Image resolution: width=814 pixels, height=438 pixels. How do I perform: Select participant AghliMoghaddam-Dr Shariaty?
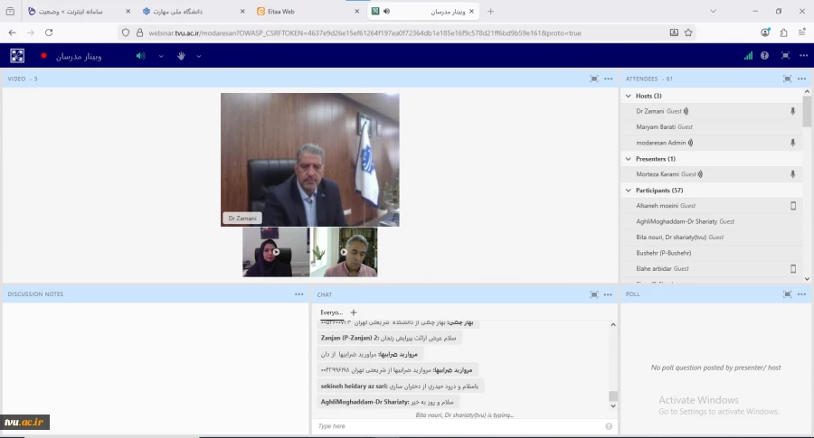coord(712,221)
